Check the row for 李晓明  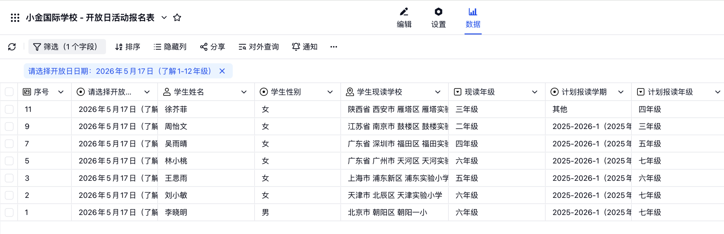point(9,212)
